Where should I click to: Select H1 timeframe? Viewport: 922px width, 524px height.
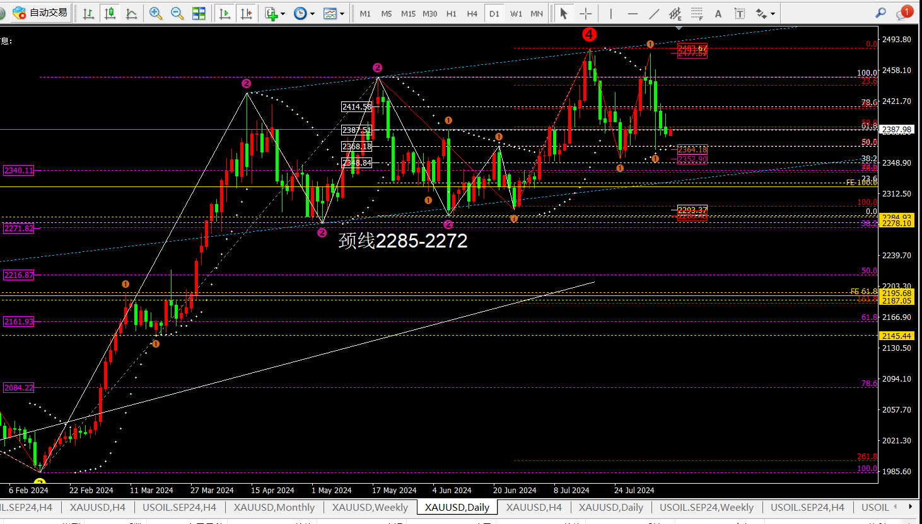[452, 13]
